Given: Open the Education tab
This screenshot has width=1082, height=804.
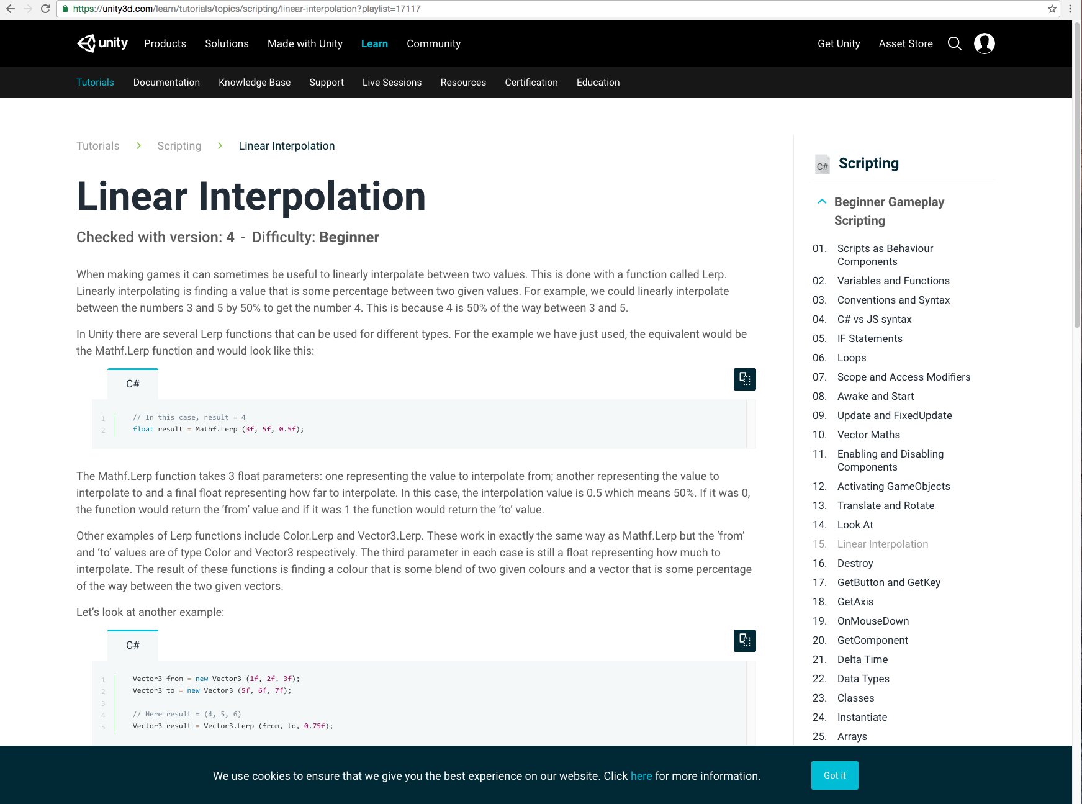Looking at the screenshot, I should coord(598,83).
